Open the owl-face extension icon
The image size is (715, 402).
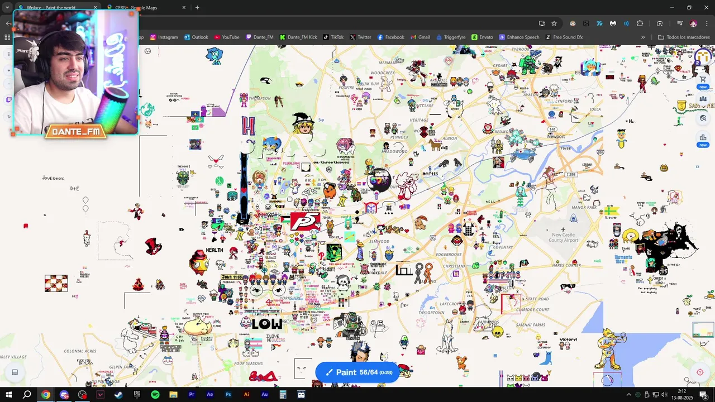pyautogui.click(x=573, y=23)
